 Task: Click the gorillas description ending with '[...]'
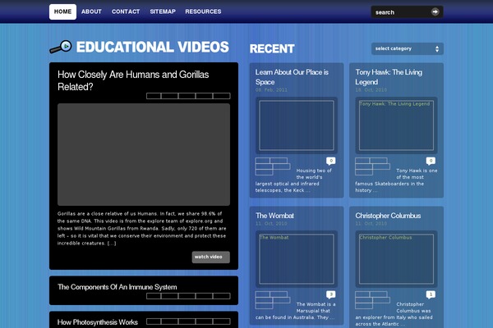click(142, 229)
